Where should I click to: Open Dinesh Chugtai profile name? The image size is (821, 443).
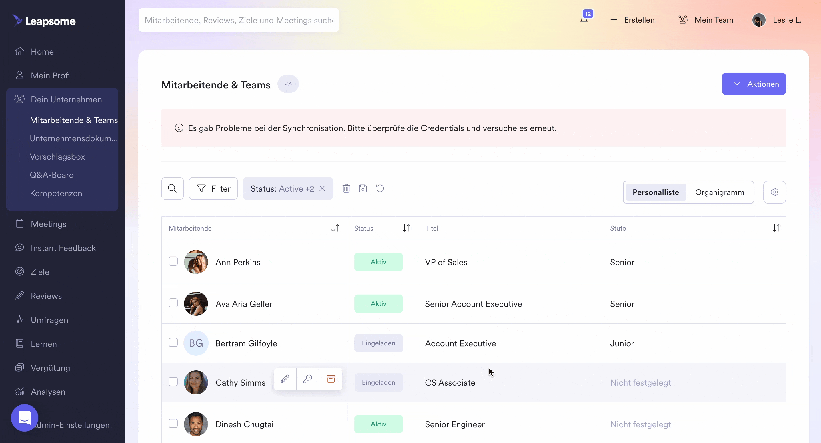(x=245, y=424)
